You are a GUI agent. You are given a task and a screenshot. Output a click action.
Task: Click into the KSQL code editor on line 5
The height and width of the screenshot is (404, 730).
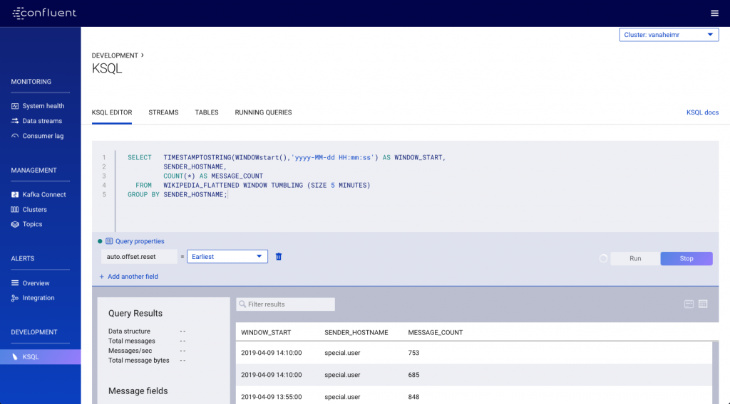[x=178, y=195]
